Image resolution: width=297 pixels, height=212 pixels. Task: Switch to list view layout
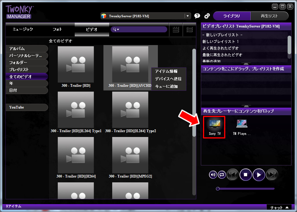(x=190, y=29)
